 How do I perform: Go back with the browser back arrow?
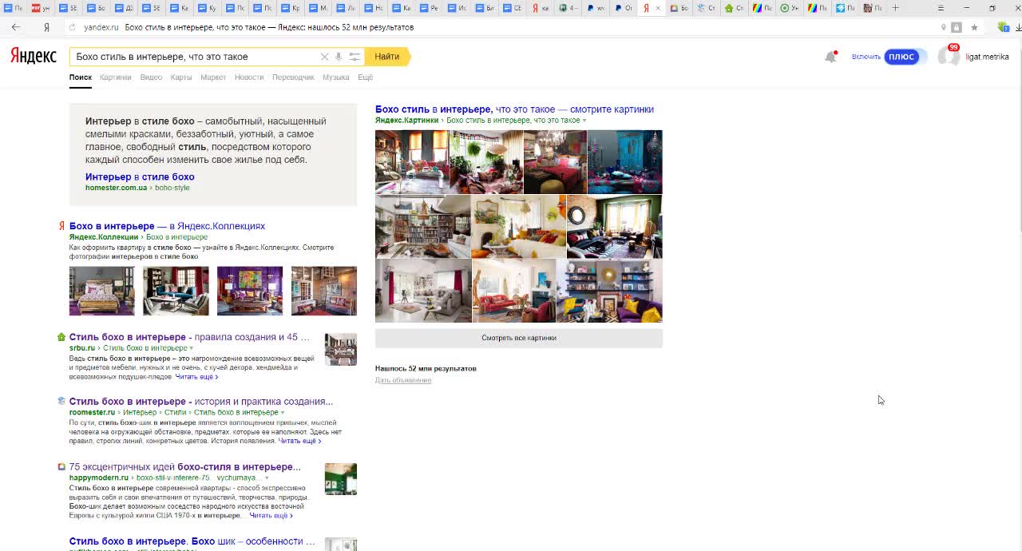click(x=16, y=27)
